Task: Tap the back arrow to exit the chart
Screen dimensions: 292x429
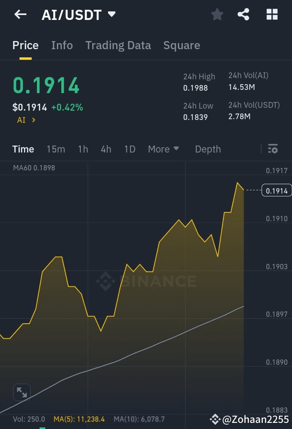Action: 20,14
